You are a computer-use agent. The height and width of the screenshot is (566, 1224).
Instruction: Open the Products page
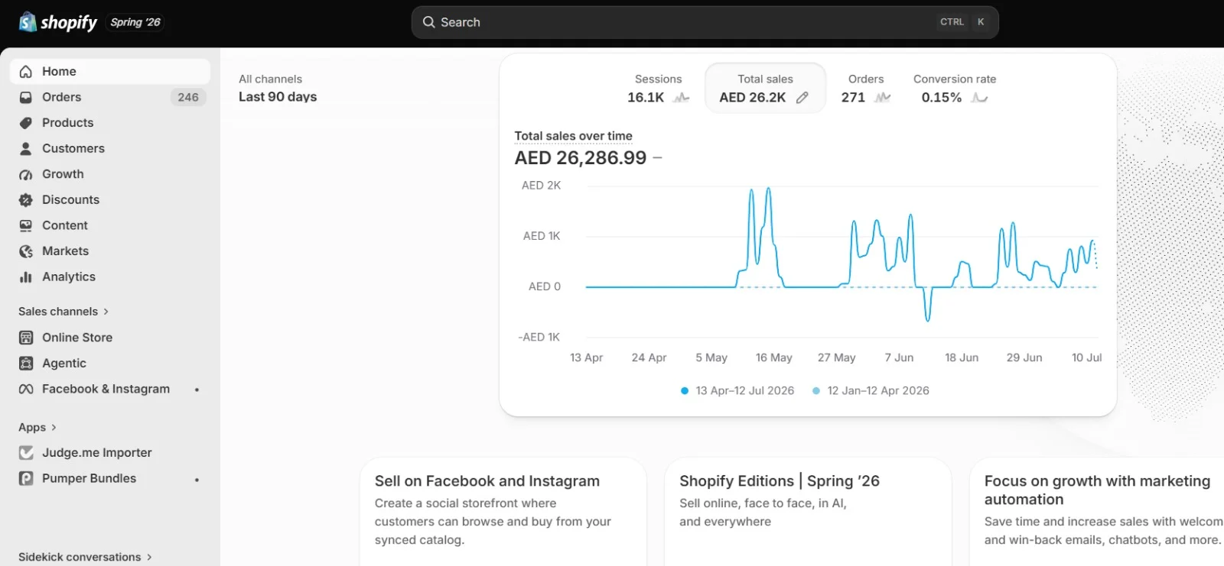pyautogui.click(x=110, y=123)
